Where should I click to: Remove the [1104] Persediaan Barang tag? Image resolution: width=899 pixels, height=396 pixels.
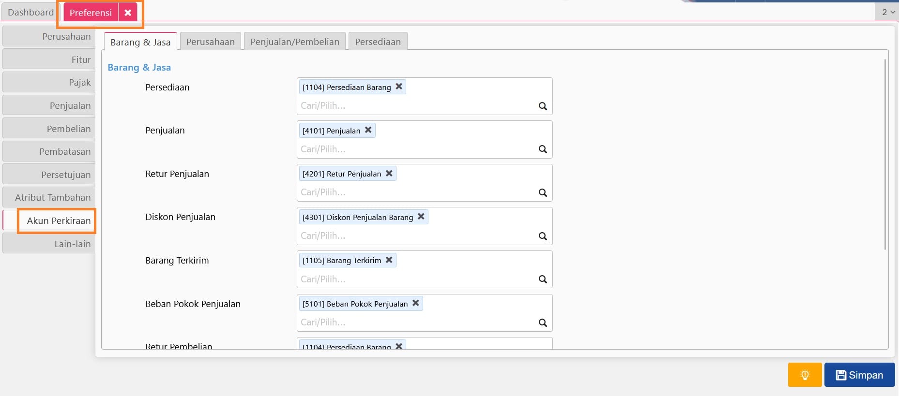click(399, 87)
